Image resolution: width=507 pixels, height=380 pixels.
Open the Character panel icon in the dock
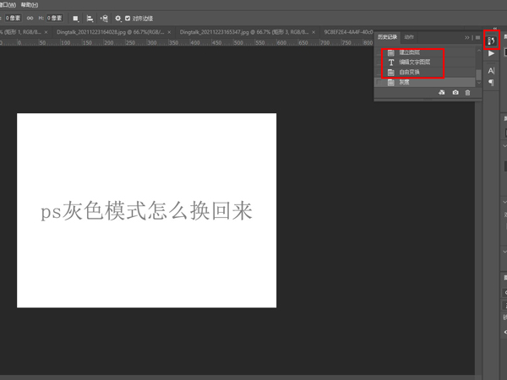(x=491, y=71)
